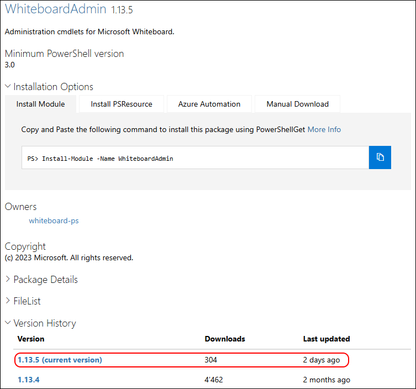Open version 1.13.5 (current version) link

tap(60, 360)
